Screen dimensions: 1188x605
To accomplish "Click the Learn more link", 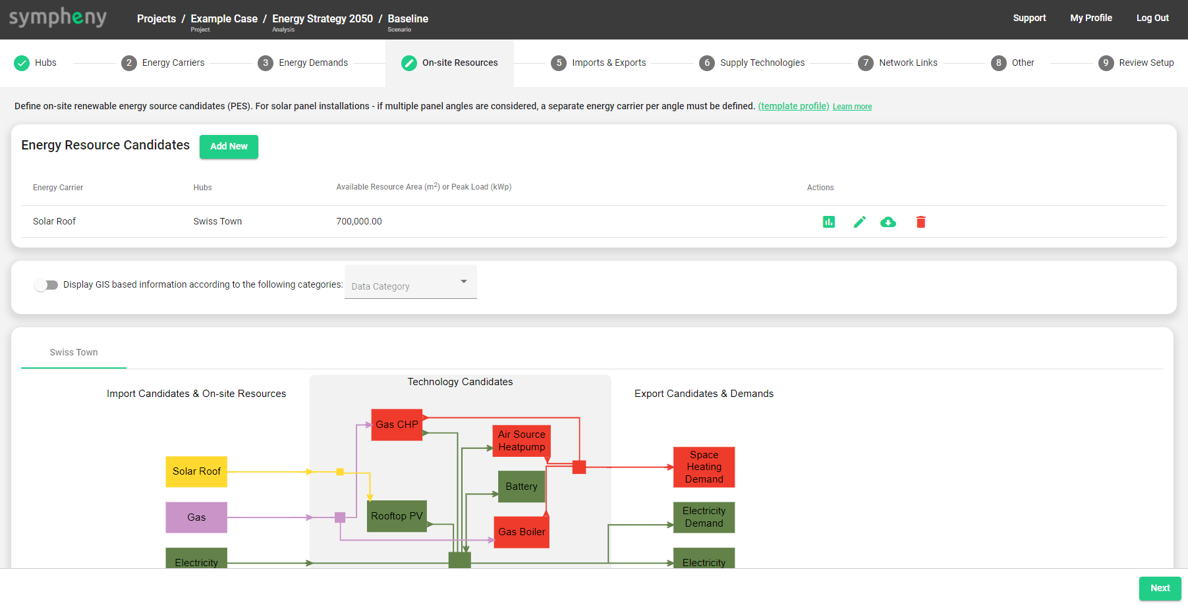I will (x=852, y=107).
